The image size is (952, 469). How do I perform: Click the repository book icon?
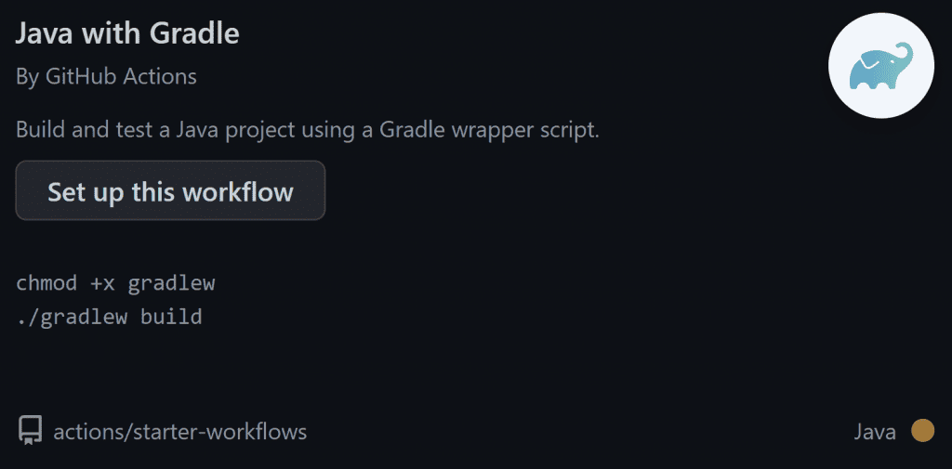tap(30, 431)
